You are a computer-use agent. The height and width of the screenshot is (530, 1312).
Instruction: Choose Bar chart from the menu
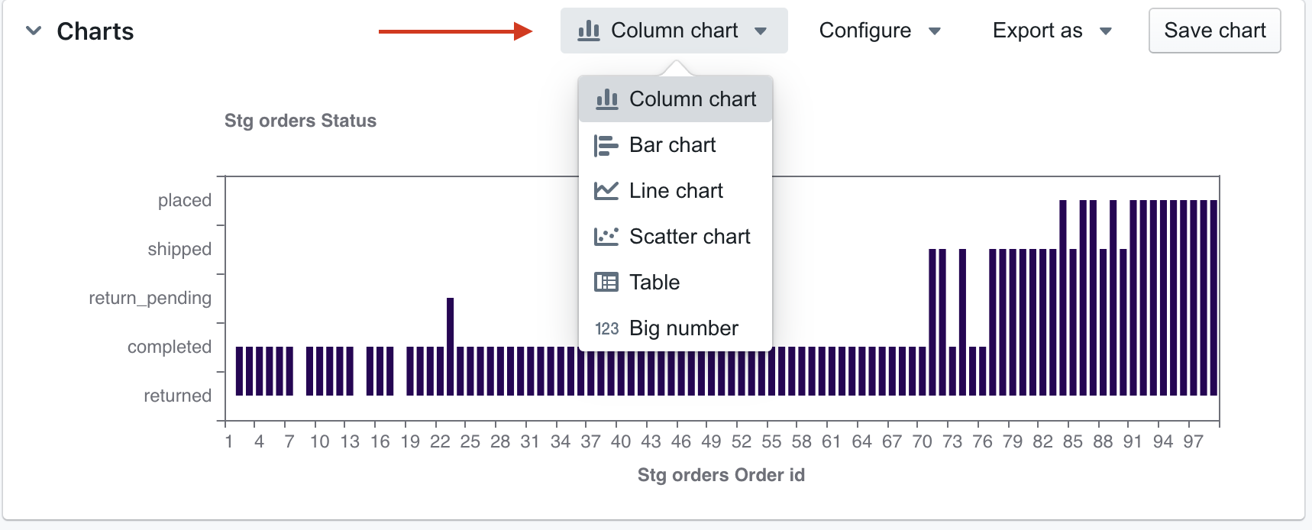coord(672,145)
